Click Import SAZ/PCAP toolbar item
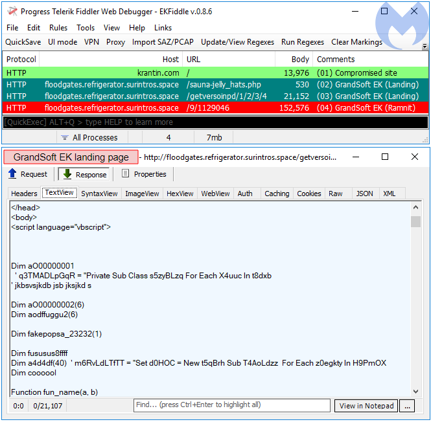This screenshot has height=422, width=431. [163, 42]
